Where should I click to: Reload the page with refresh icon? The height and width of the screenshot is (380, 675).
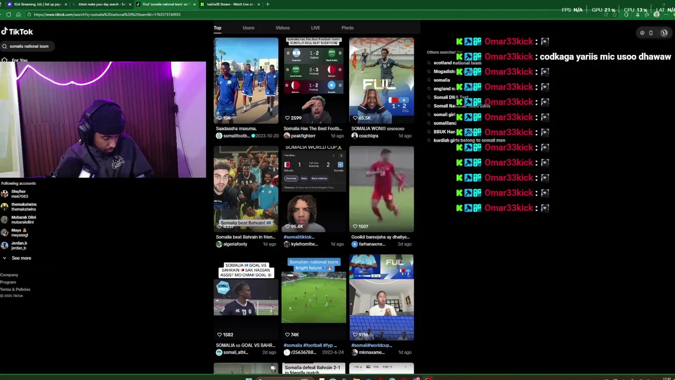tap(8, 15)
